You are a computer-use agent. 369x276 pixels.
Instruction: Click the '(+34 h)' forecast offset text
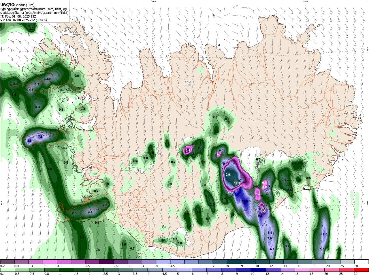tap(41, 20)
